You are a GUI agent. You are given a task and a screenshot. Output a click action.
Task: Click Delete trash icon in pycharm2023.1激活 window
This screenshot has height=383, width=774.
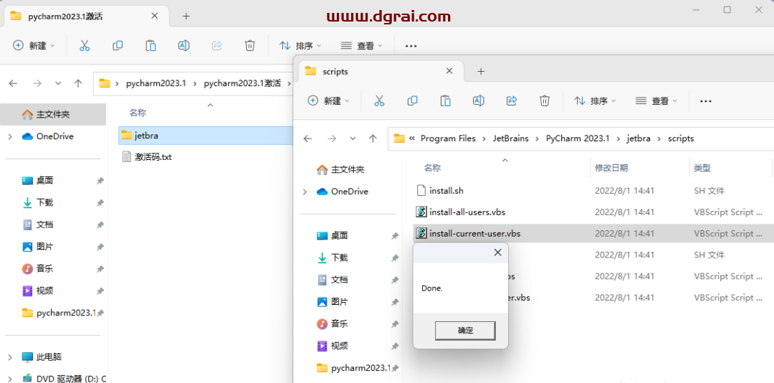click(x=250, y=45)
